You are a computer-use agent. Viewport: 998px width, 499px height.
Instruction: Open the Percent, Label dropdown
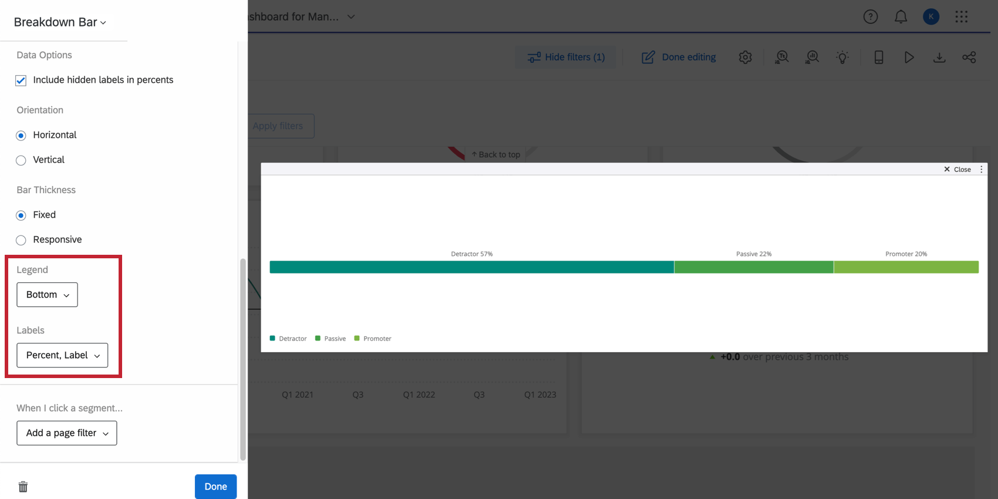point(62,355)
